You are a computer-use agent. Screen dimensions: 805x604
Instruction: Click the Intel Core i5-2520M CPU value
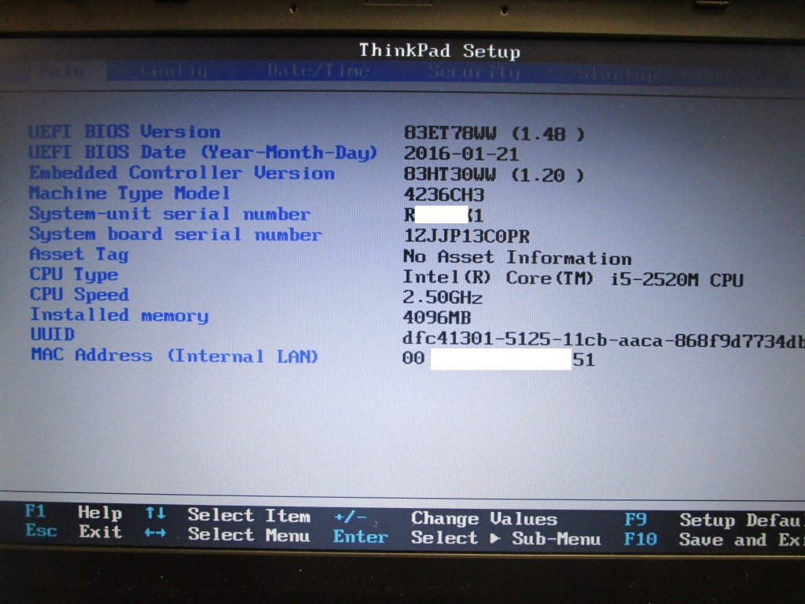click(573, 278)
